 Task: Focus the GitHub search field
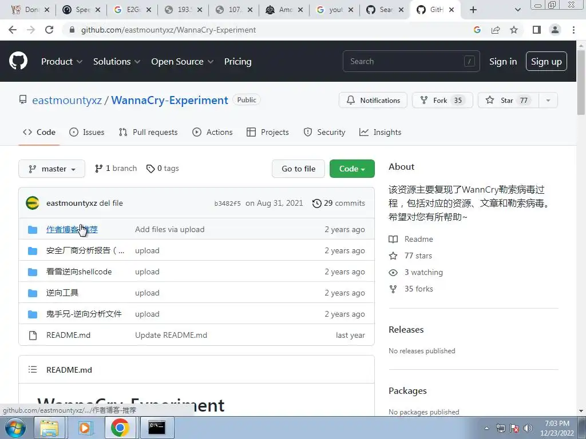point(411,61)
